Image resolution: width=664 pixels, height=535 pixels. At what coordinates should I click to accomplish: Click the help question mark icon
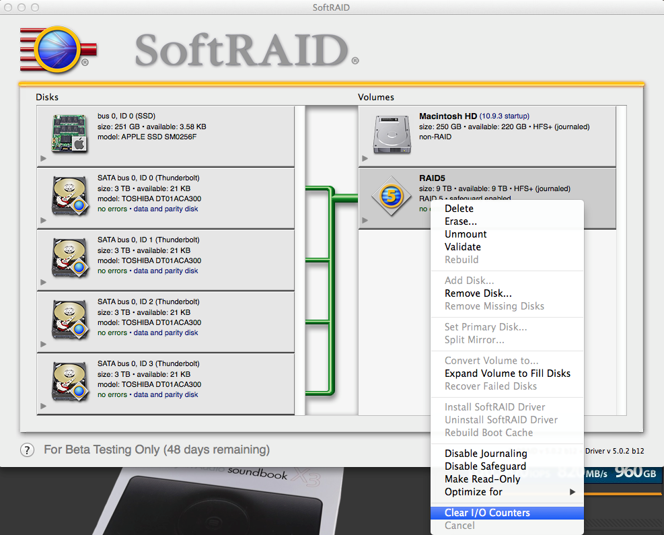tap(28, 450)
